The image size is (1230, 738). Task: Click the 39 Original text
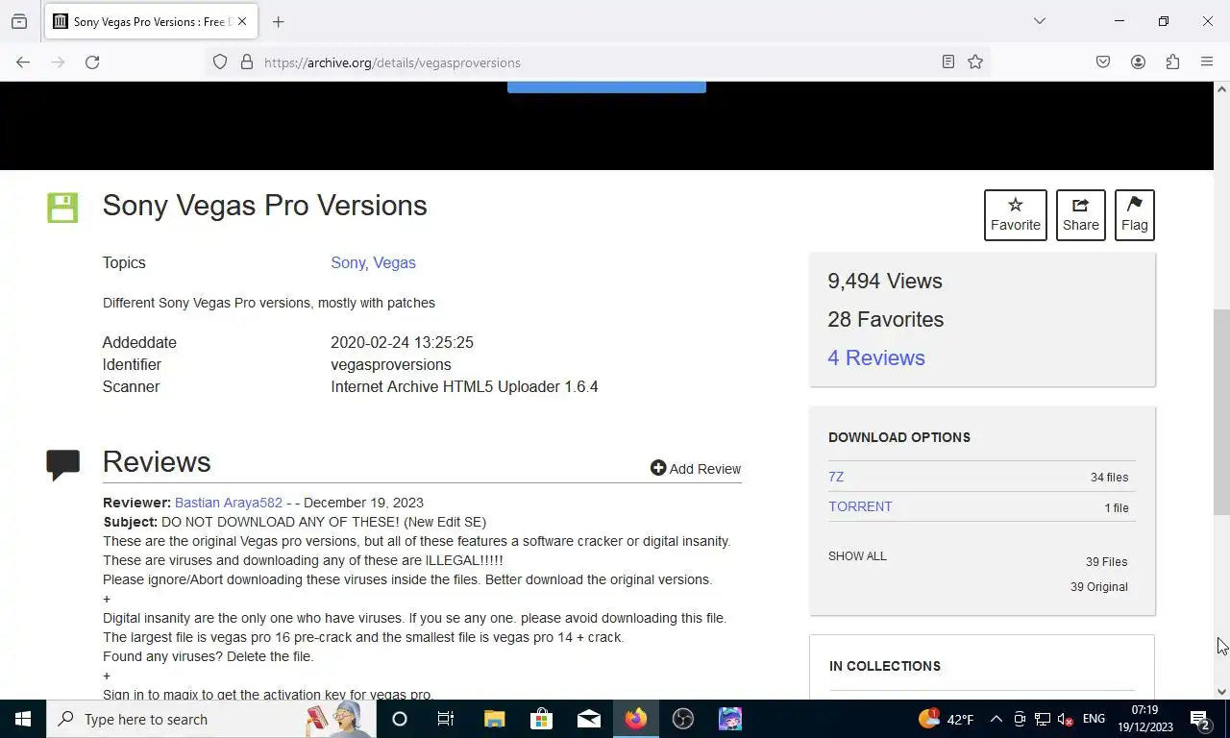click(1099, 587)
